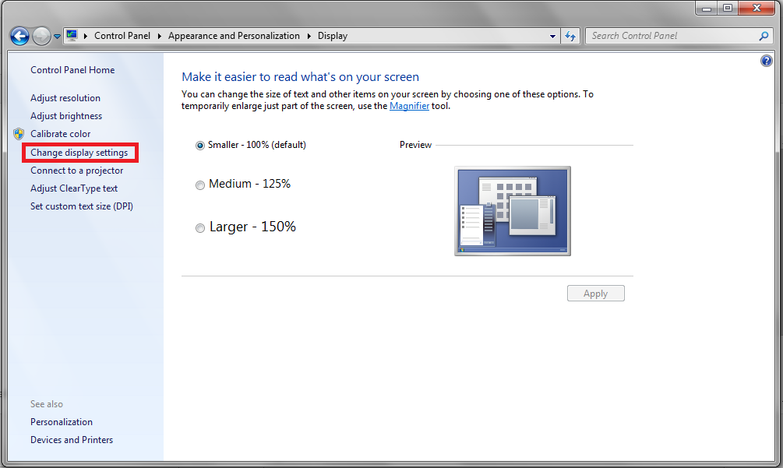Click the magnifying glass search icon
This screenshot has width=783, height=468.
click(x=764, y=36)
